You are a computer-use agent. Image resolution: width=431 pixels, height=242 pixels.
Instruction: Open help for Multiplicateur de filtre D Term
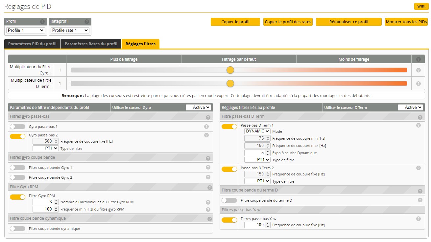[x=418, y=84]
